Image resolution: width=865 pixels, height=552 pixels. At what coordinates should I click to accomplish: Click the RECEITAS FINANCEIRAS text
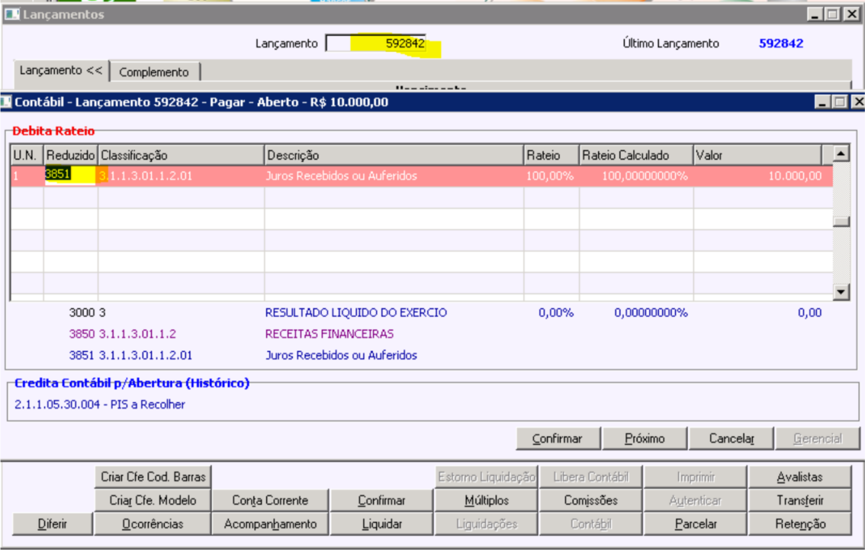[x=330, y=334]
